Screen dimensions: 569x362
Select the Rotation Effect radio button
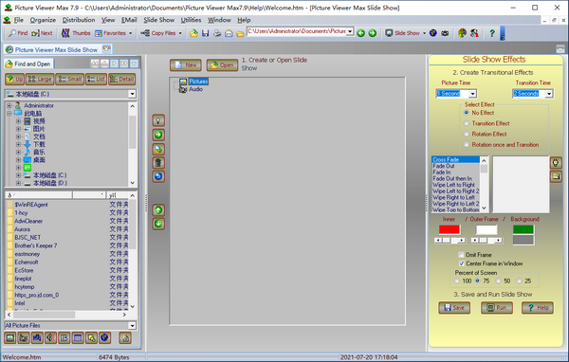coord(467,134)
